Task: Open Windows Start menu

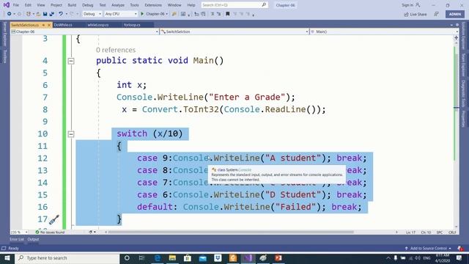Action: click(x=7, y=258)
